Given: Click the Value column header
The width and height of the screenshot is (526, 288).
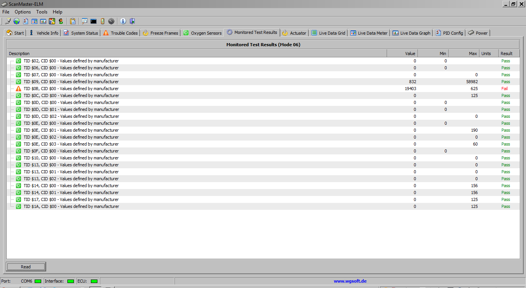Looking at the screenshot, I should 402,54.
